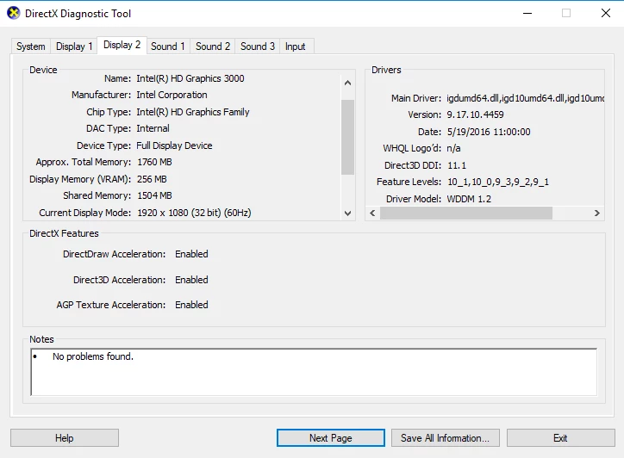This screenshot has height=458, width=624.
Task: Click main driver 'igdumd64.dll' text
Action: [x=473, y=98]
